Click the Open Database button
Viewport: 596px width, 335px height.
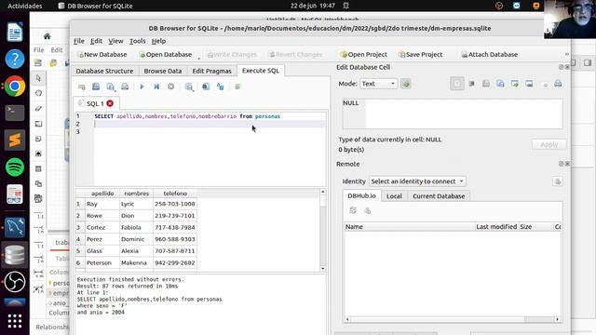[166, 54]
